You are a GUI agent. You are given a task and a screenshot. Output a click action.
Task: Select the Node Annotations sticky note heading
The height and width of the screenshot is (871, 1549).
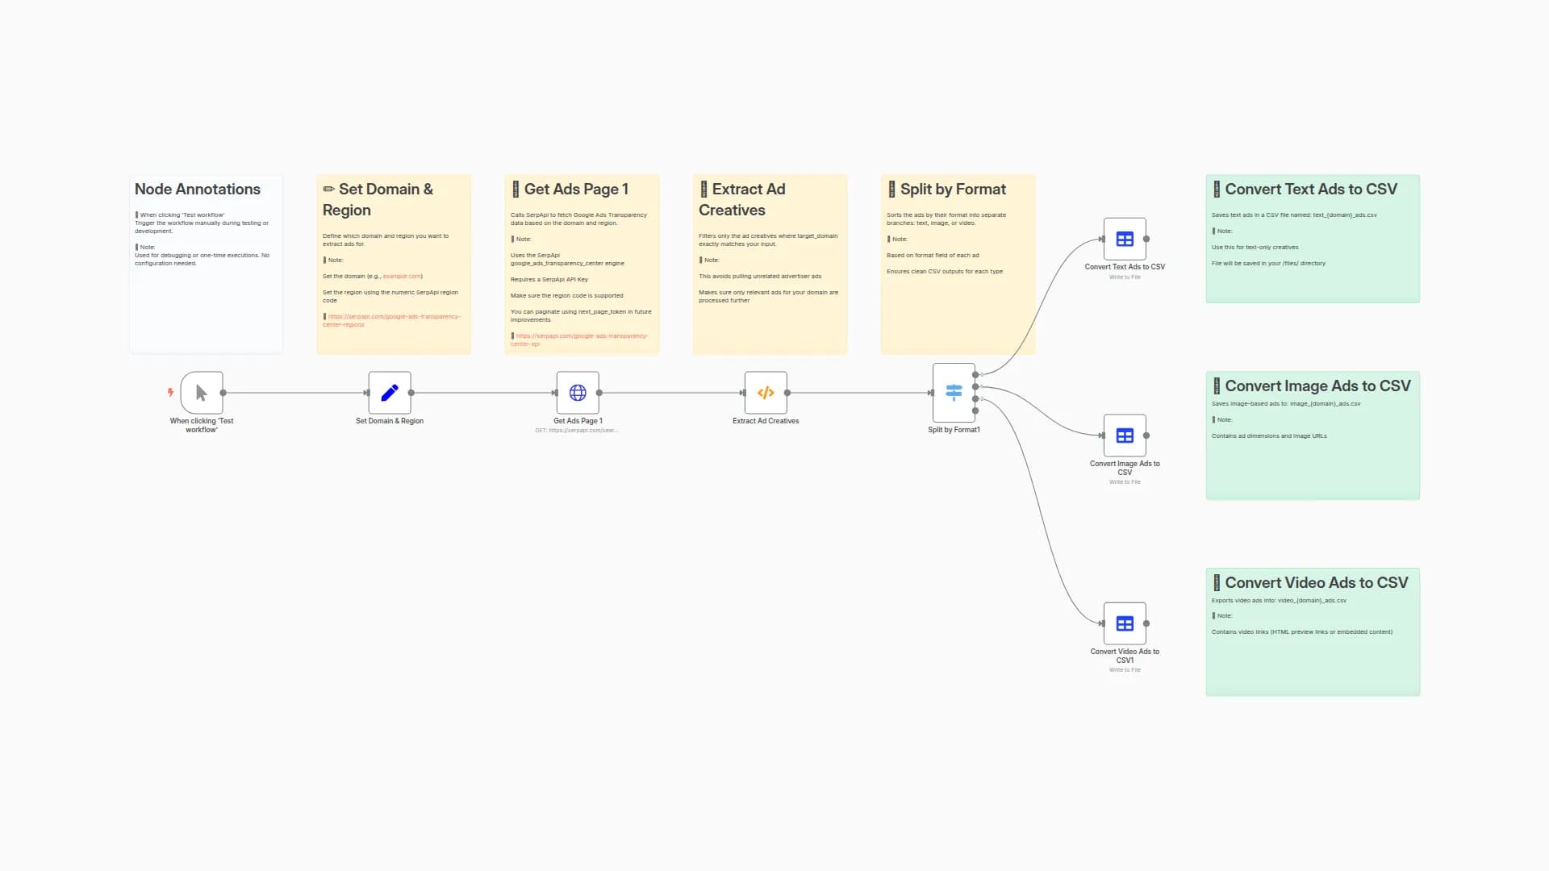pyautogui.click(x=198, y=189)
